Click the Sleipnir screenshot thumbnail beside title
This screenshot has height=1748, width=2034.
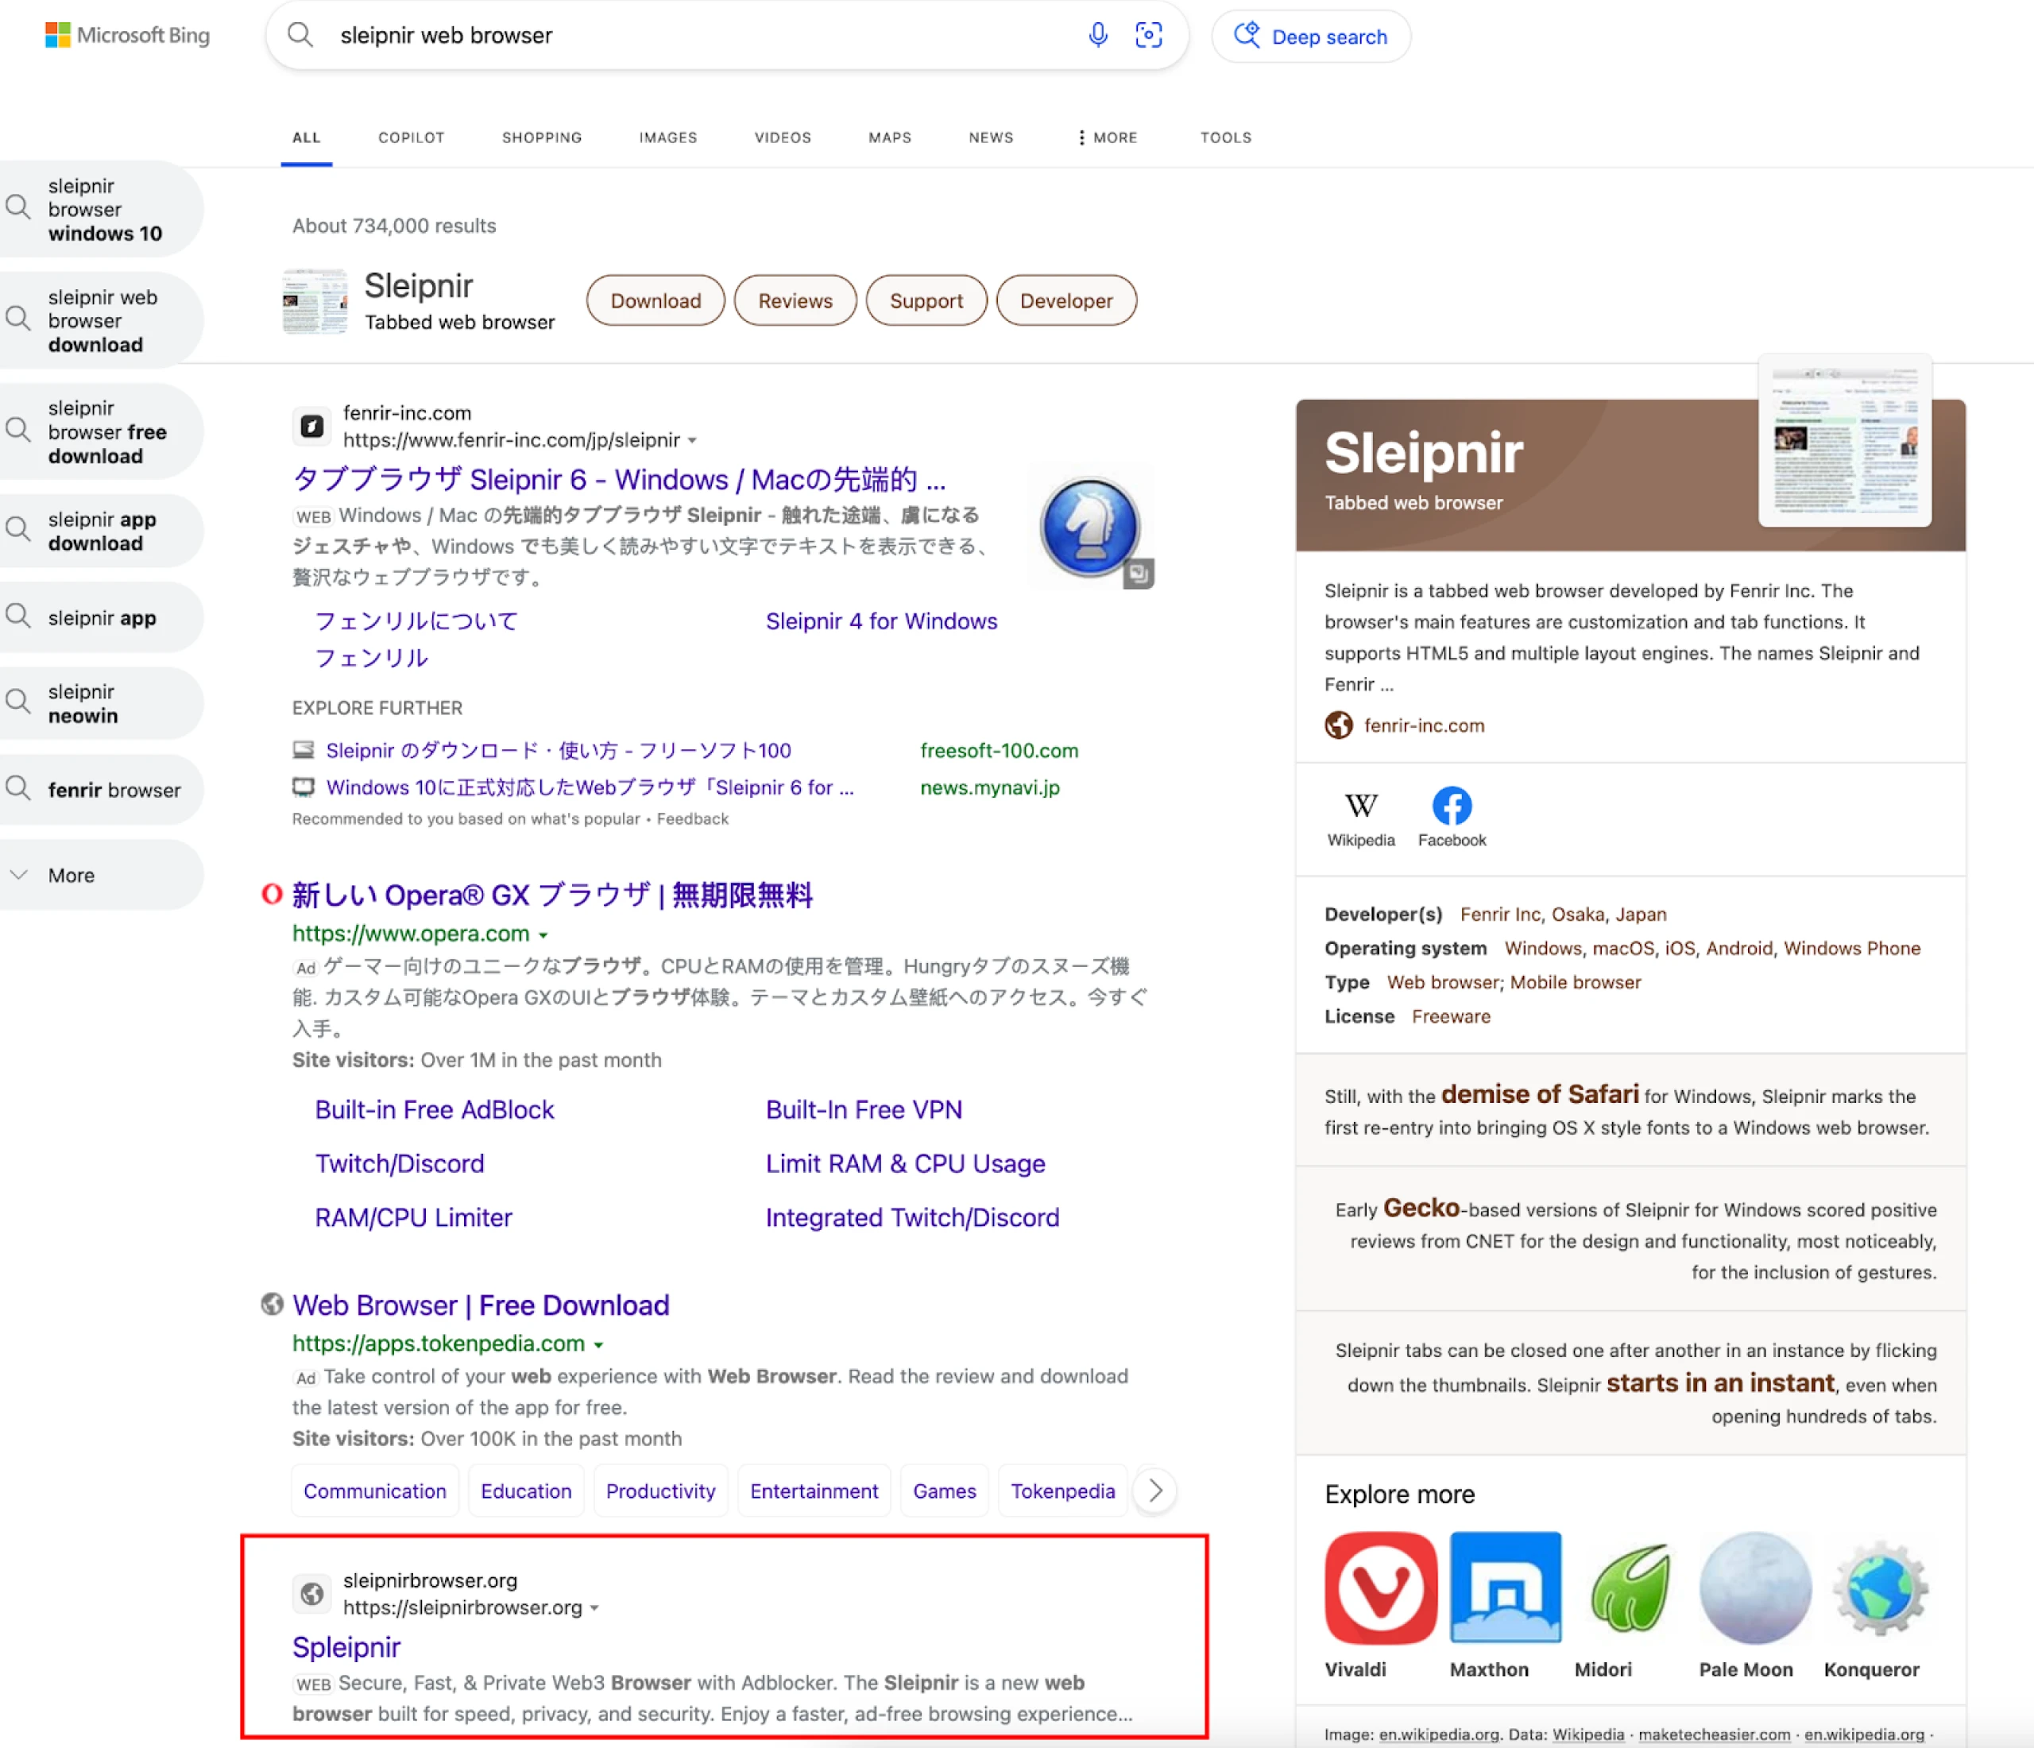(315, 301)
